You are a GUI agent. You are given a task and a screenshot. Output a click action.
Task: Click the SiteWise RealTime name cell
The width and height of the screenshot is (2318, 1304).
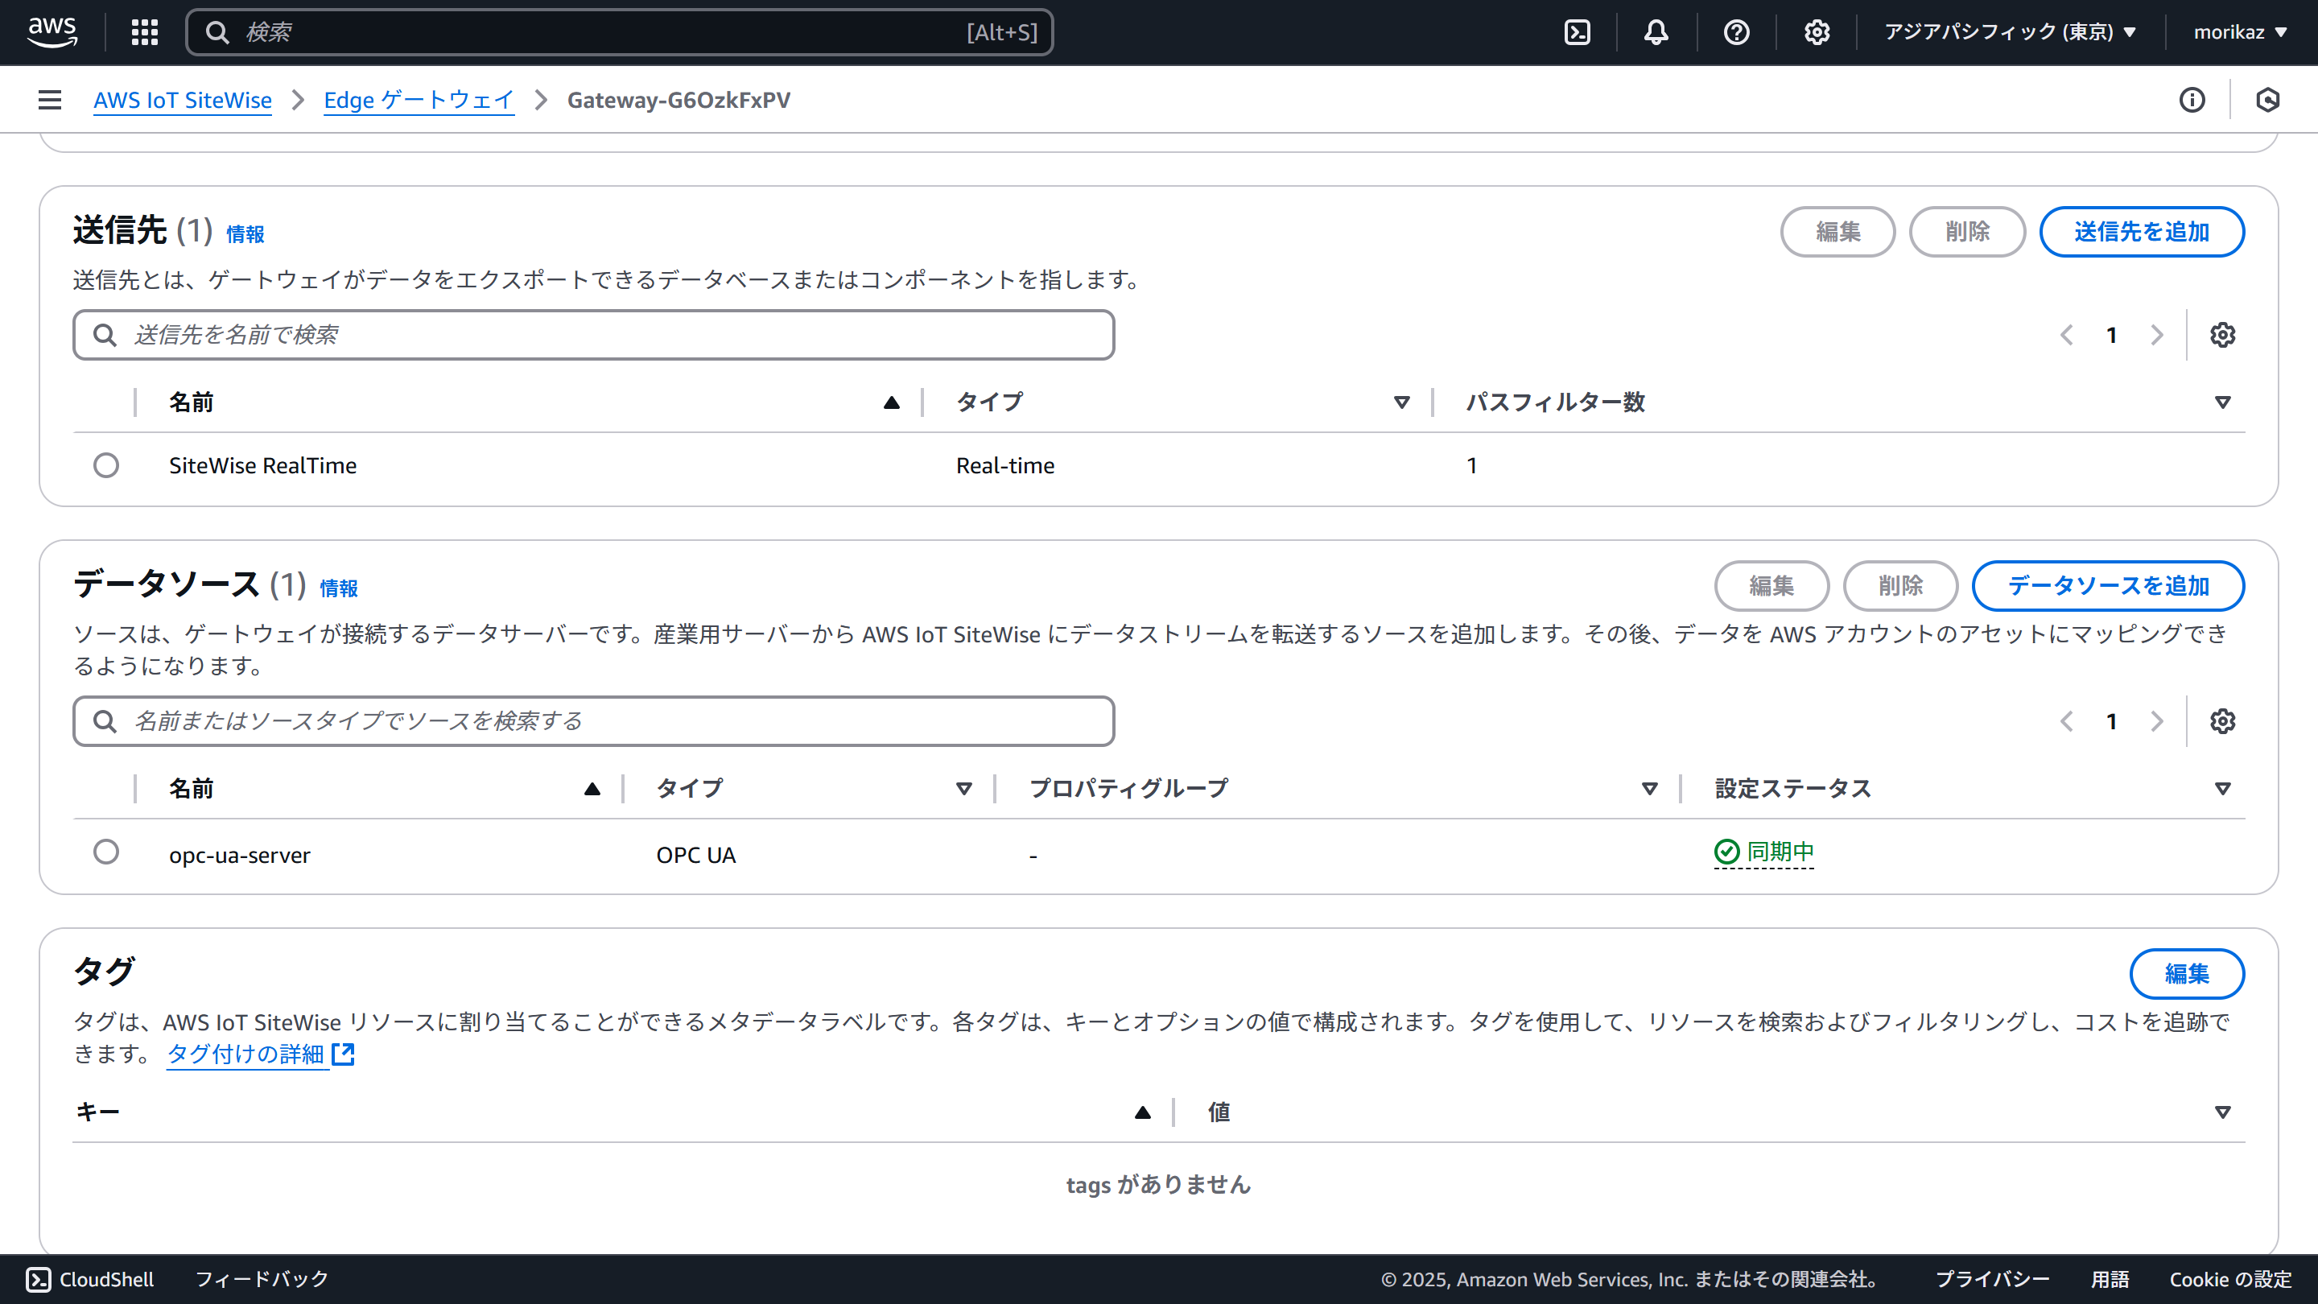point(262,465)
